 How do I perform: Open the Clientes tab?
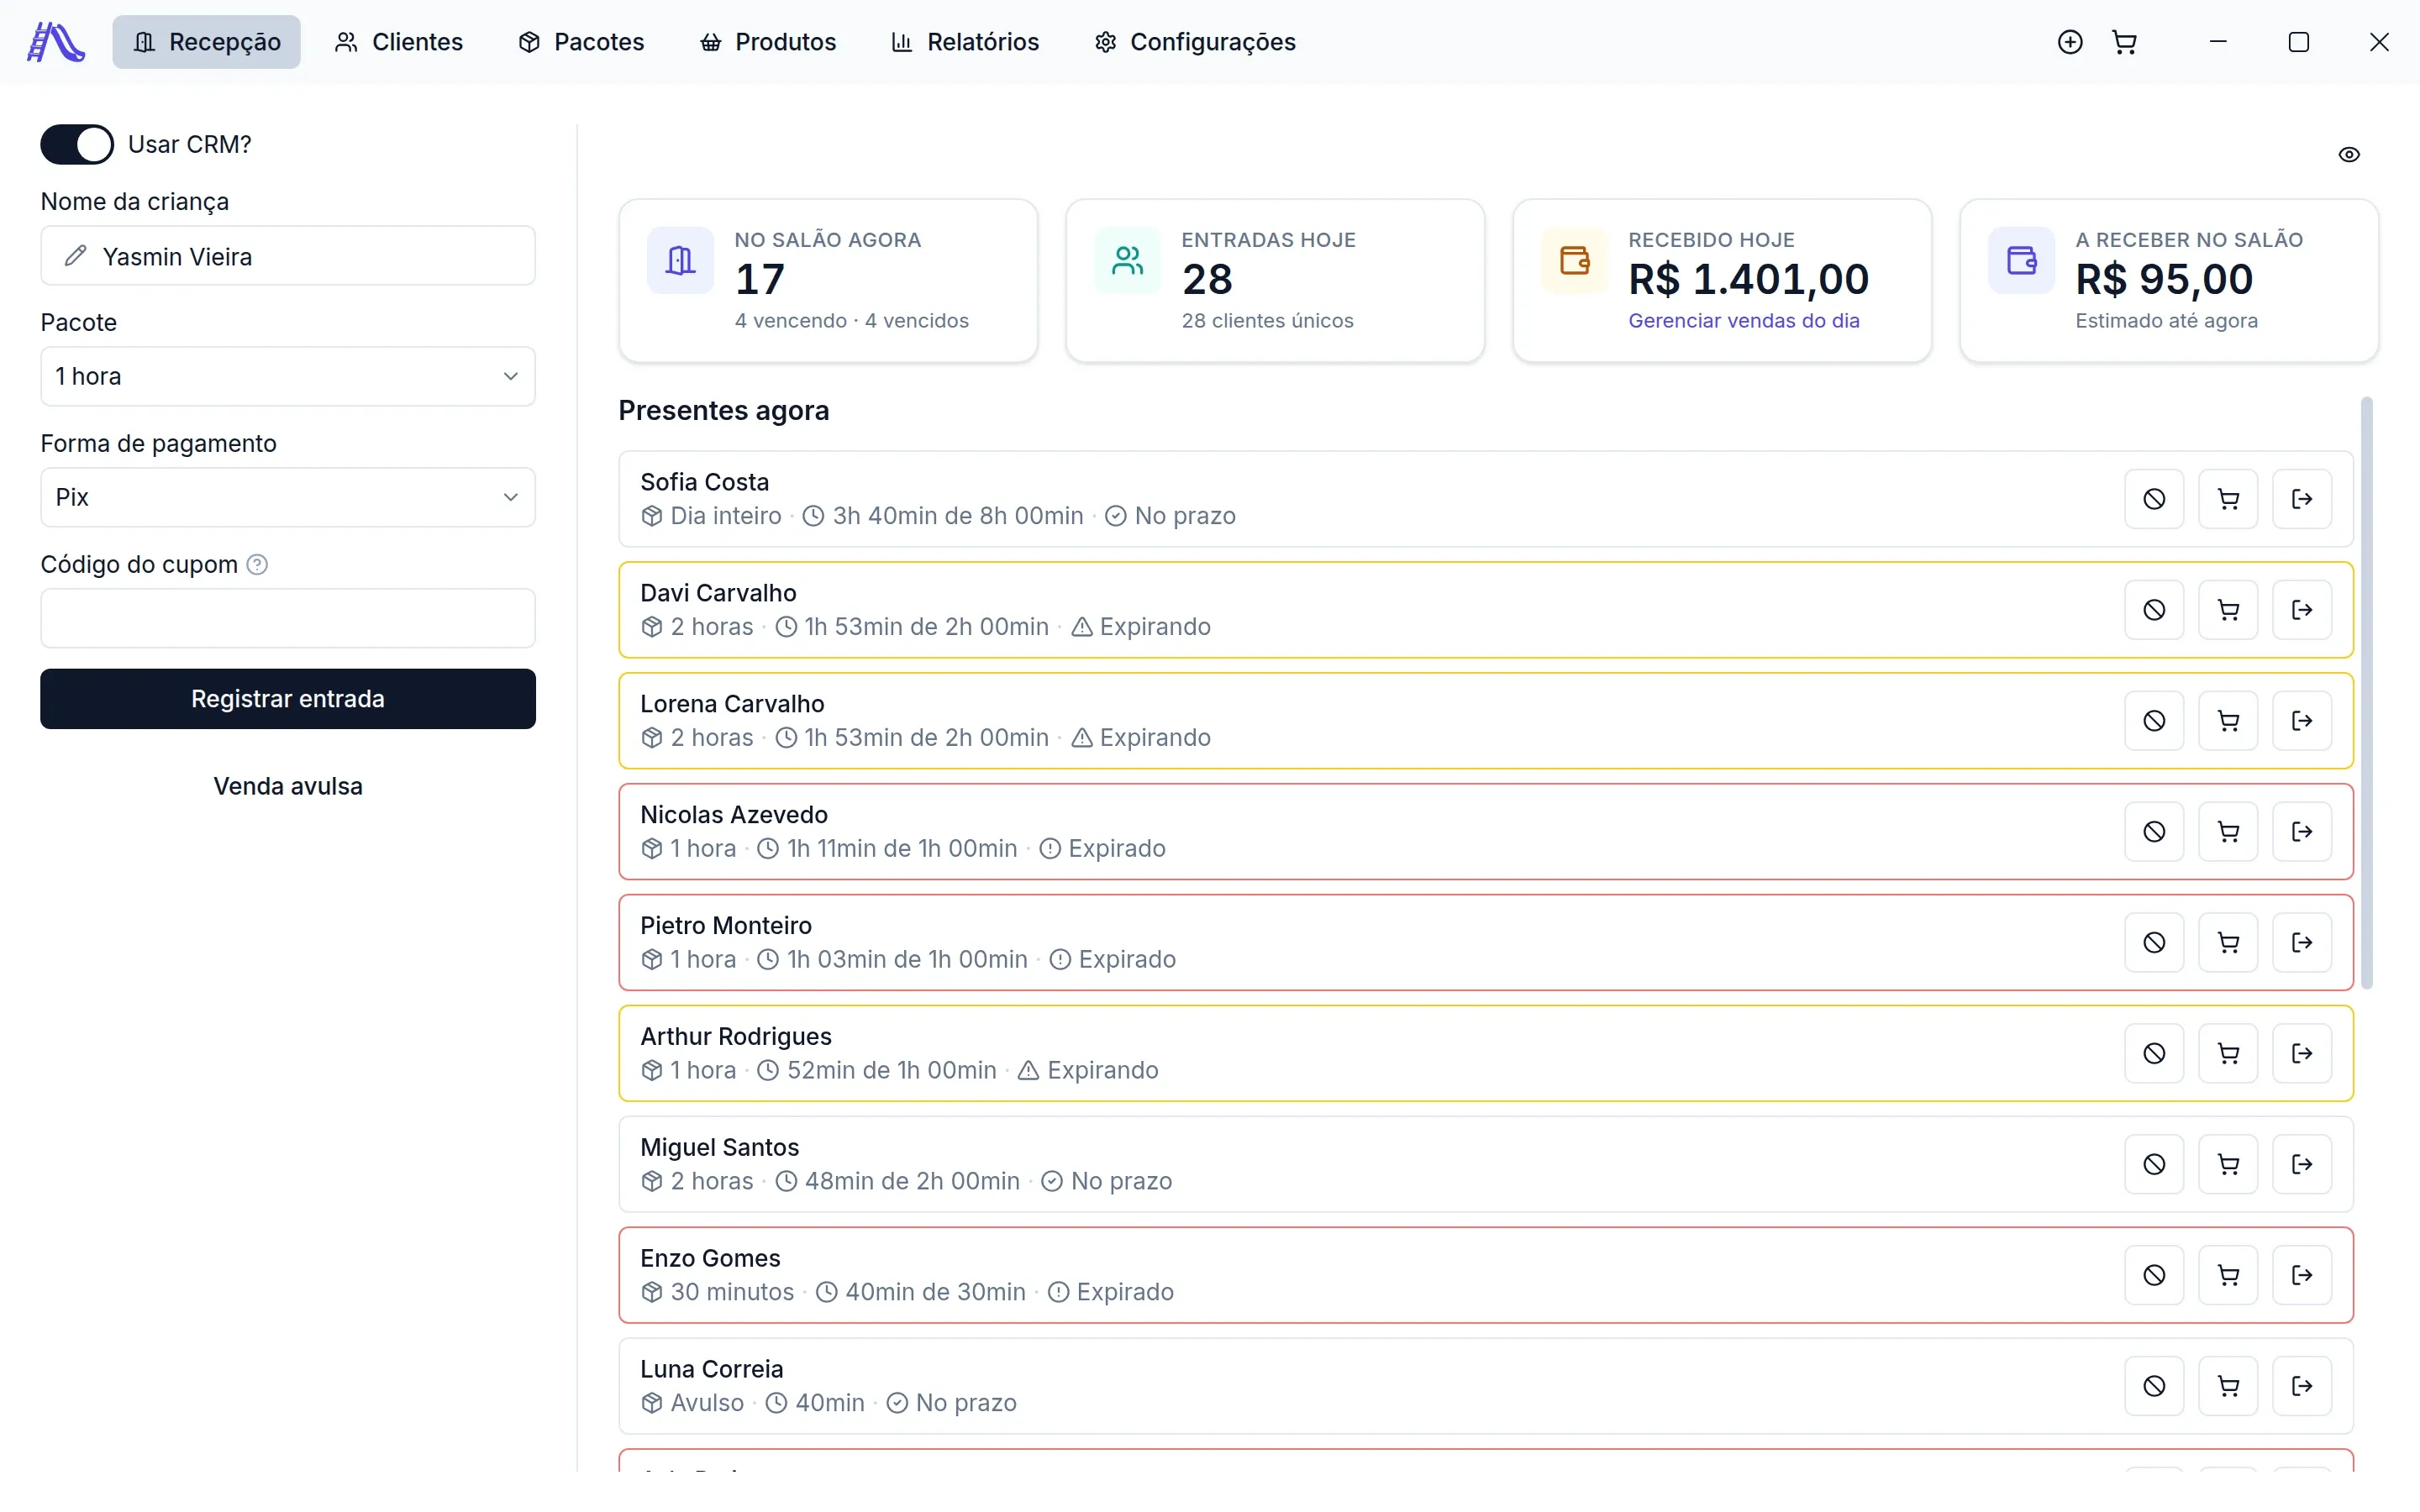pos(399,42)
